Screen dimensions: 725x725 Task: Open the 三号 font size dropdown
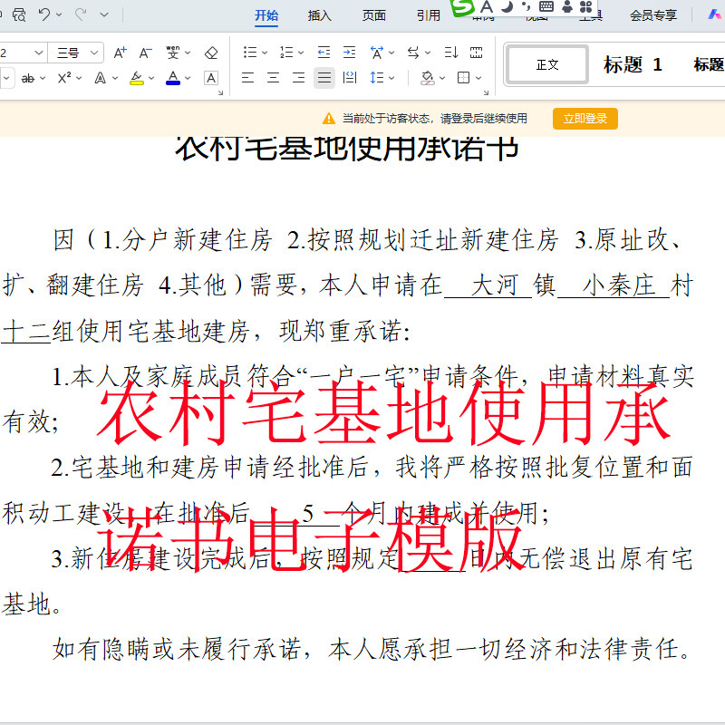94,53
